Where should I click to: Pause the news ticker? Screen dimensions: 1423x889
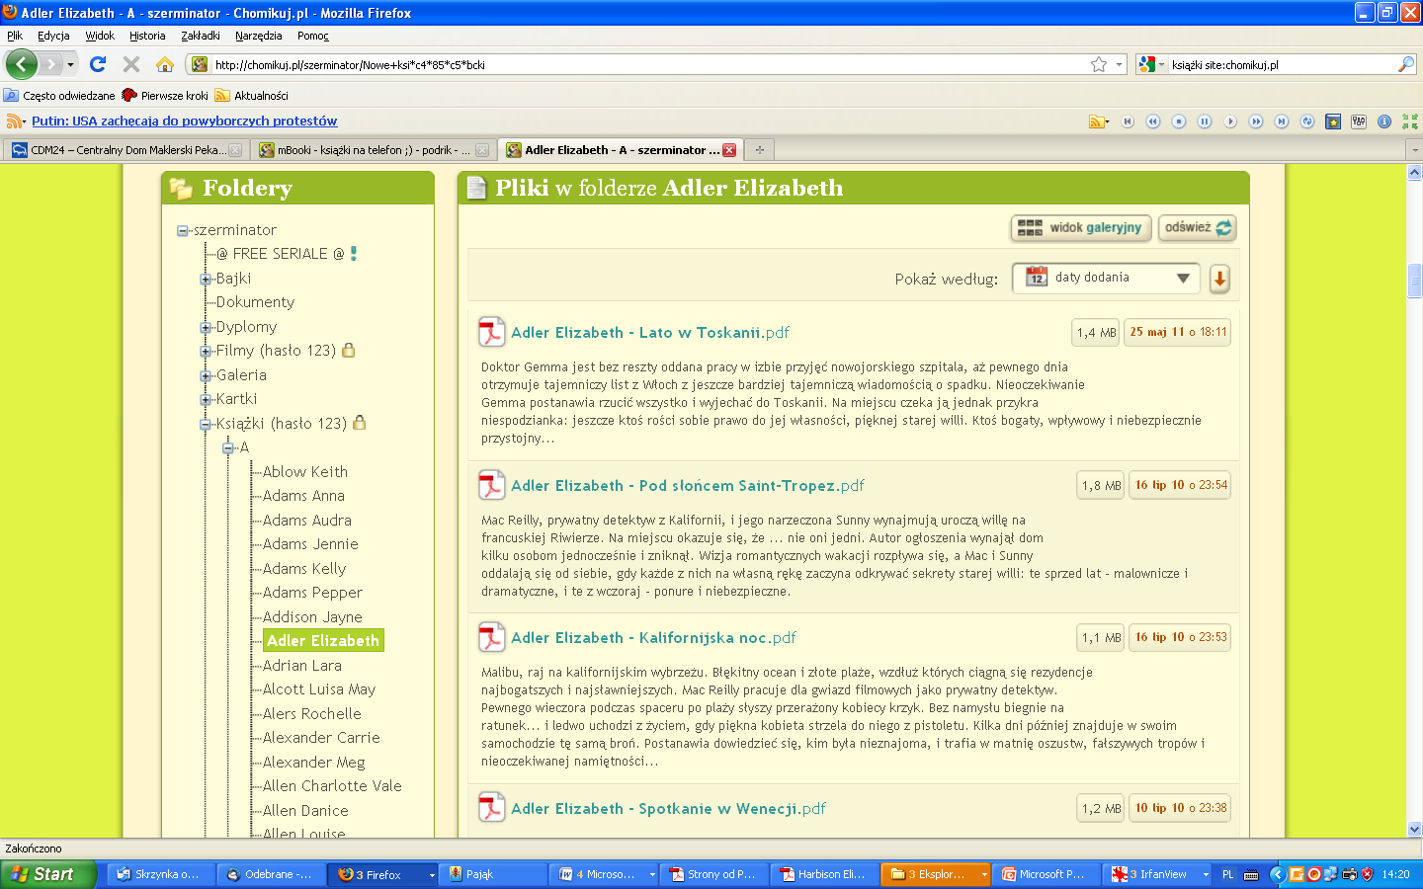click(1205, 121)
